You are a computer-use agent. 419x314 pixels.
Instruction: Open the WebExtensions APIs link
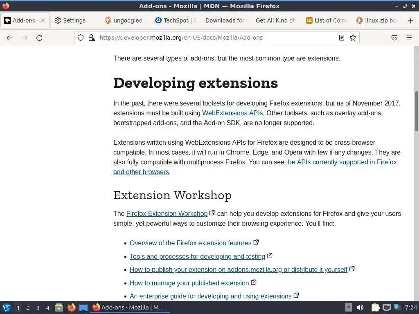click(232, 113)
